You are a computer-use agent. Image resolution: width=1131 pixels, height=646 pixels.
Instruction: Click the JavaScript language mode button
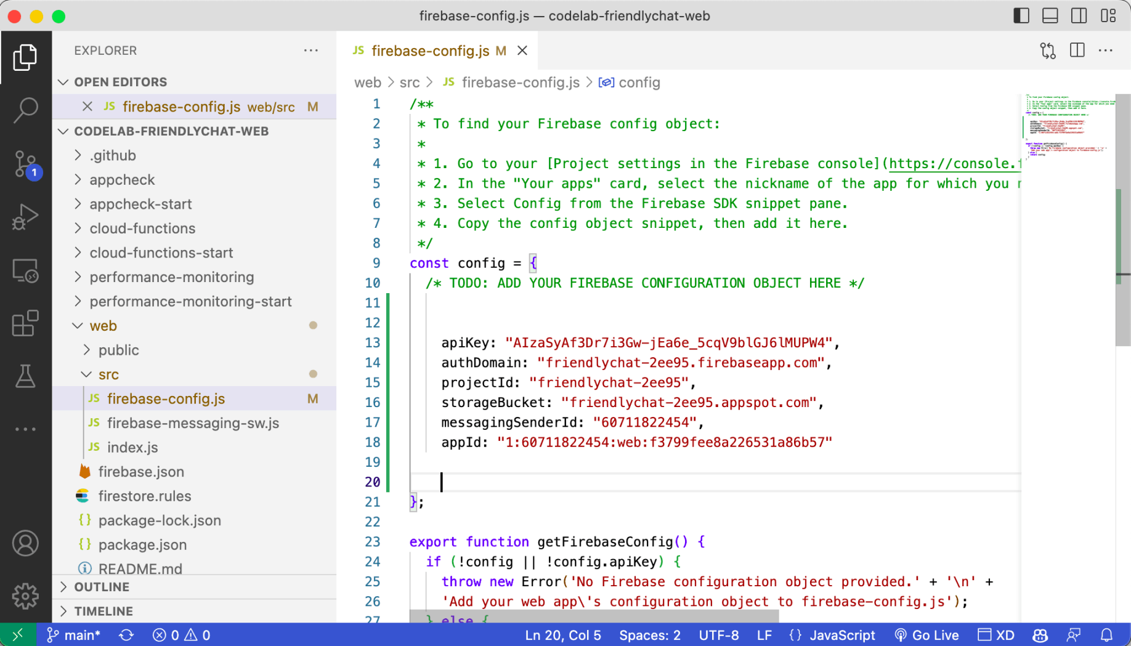tap(841, 635)
